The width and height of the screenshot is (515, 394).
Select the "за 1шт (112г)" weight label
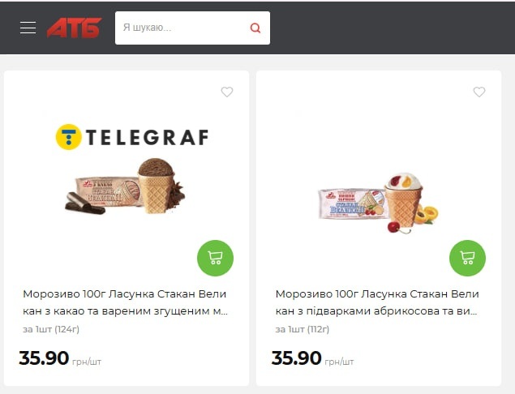pyautogui.click(x=303, y=329)
